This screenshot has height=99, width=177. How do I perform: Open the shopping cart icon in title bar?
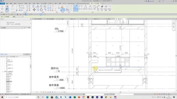[x=160, y=1]
